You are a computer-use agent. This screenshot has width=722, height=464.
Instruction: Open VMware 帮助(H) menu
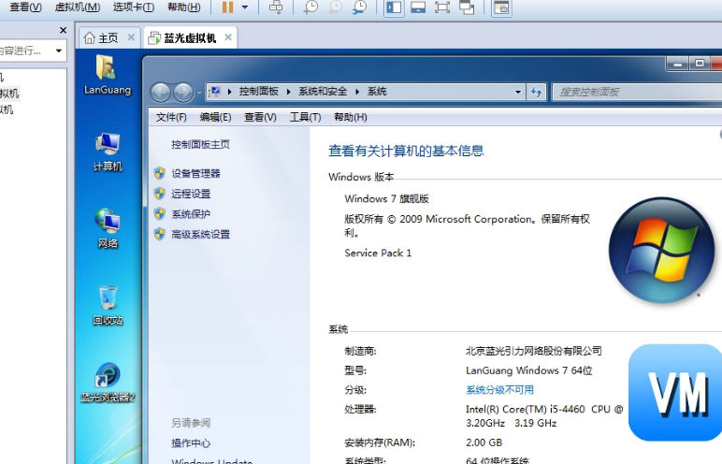183,7
